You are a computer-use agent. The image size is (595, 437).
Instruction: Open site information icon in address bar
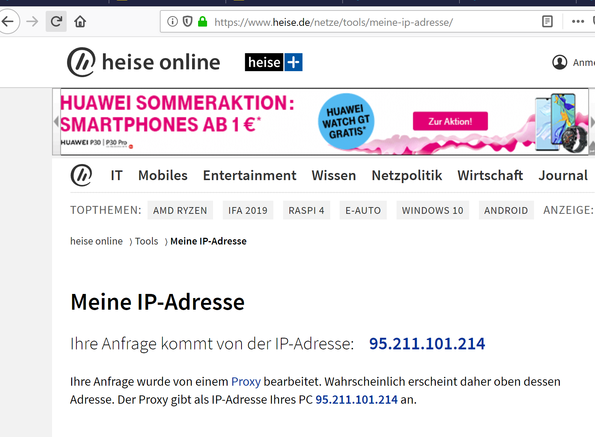(172, 22)
